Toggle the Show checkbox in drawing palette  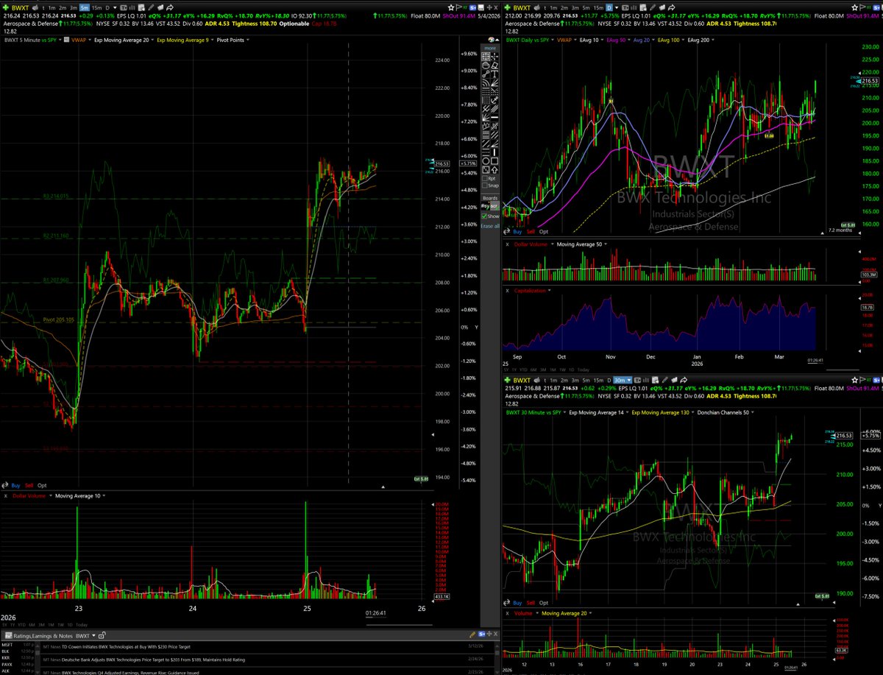coord(484,216)
